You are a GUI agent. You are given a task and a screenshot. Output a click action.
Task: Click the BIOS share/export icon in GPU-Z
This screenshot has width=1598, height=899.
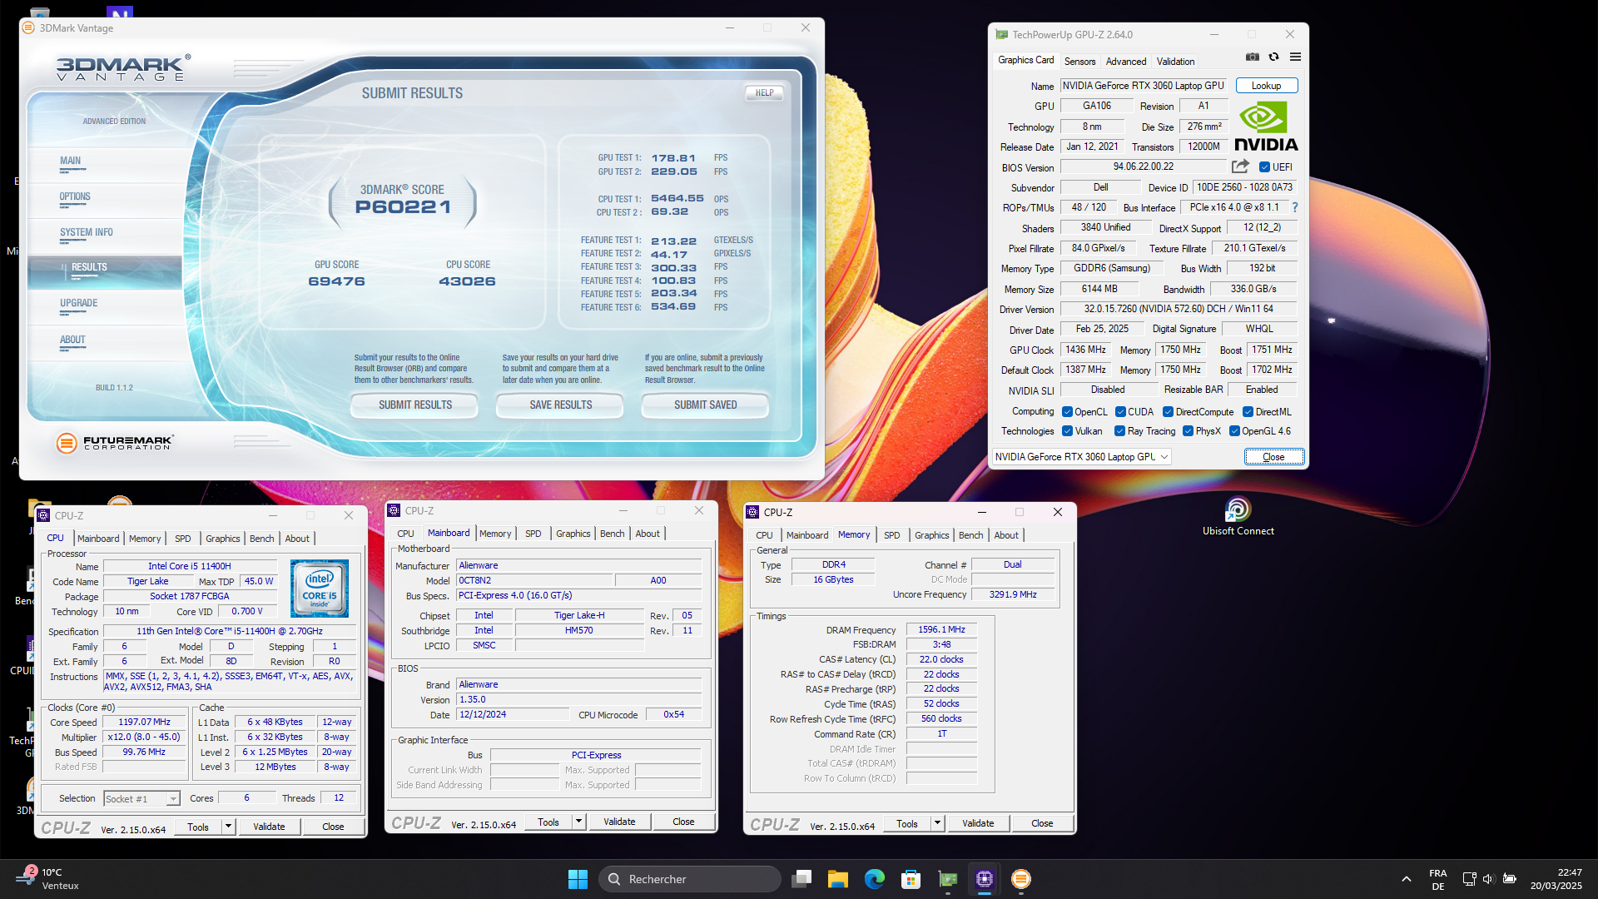click(1240, 166)
